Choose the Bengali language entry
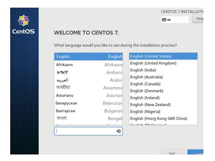The height and width of the screenshot is (161, 215). pos(88,118)
